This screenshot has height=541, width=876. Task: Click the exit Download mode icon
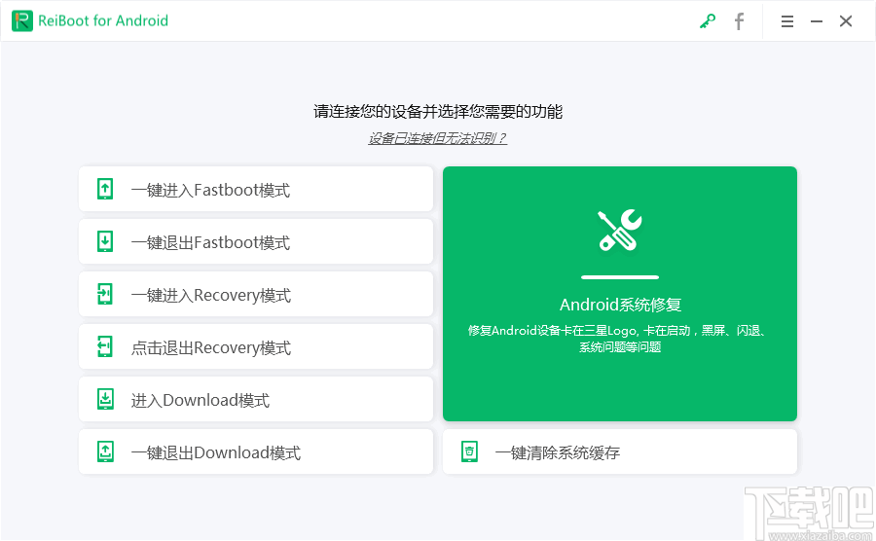tap(105, 451)
